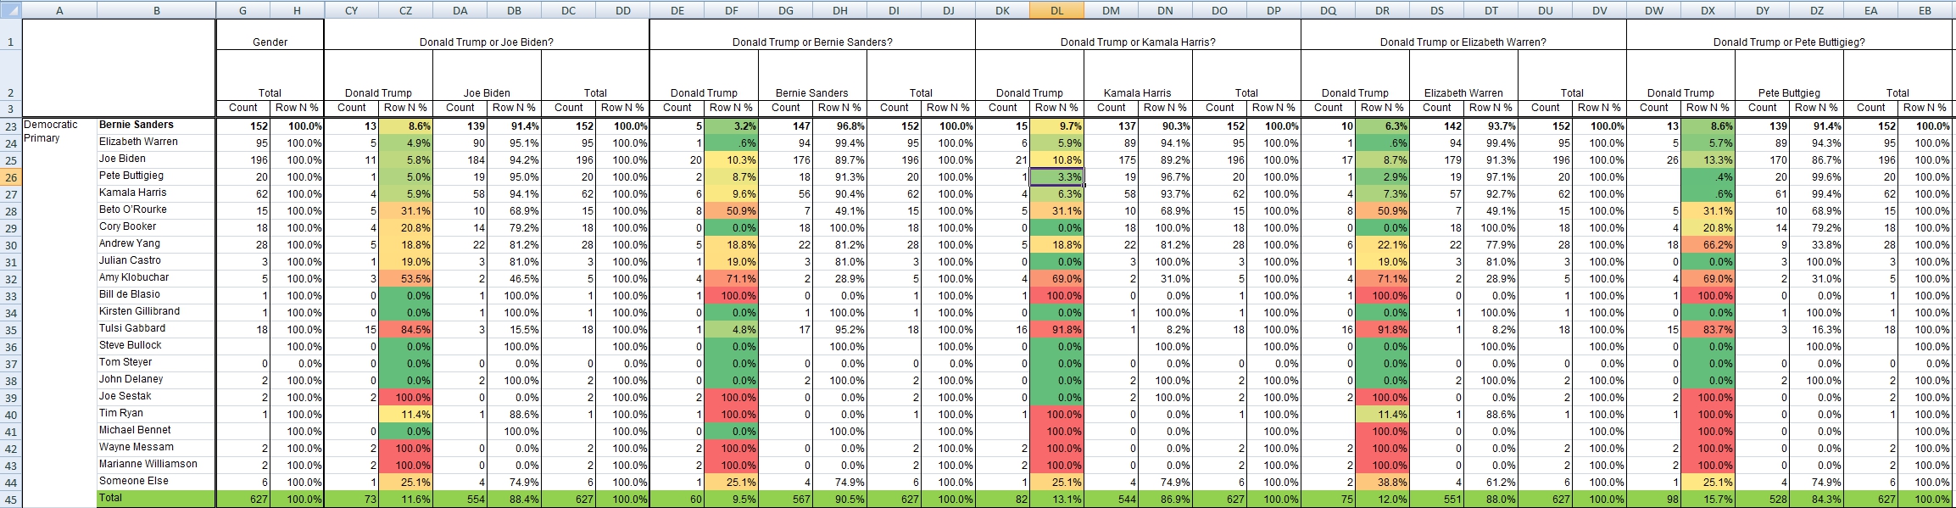Click the 84.3% cell in Total row
Viewport: 1956px width, 508px height.
[x=1816, y=500]
